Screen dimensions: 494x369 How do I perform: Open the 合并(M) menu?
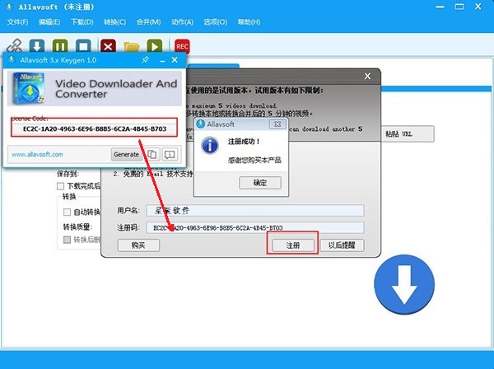click(149, 22)
